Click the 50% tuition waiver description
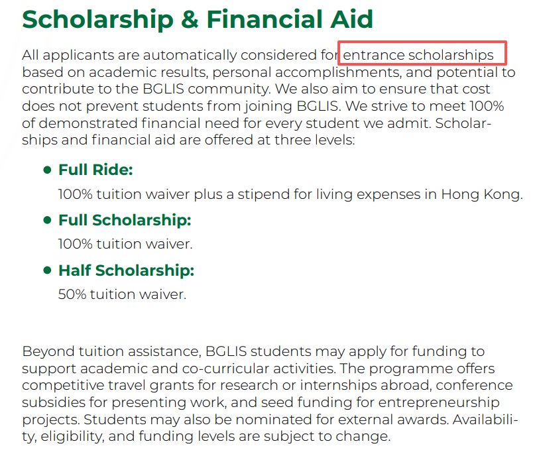 coord(122,294)
